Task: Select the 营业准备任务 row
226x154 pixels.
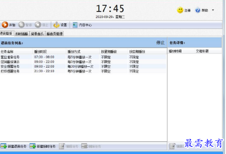Action: (10, 57)
